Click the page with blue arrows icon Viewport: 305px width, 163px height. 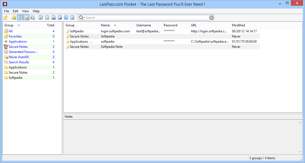66,18
